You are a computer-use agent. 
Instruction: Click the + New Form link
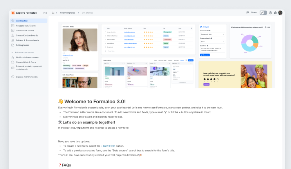click(108, 146)
